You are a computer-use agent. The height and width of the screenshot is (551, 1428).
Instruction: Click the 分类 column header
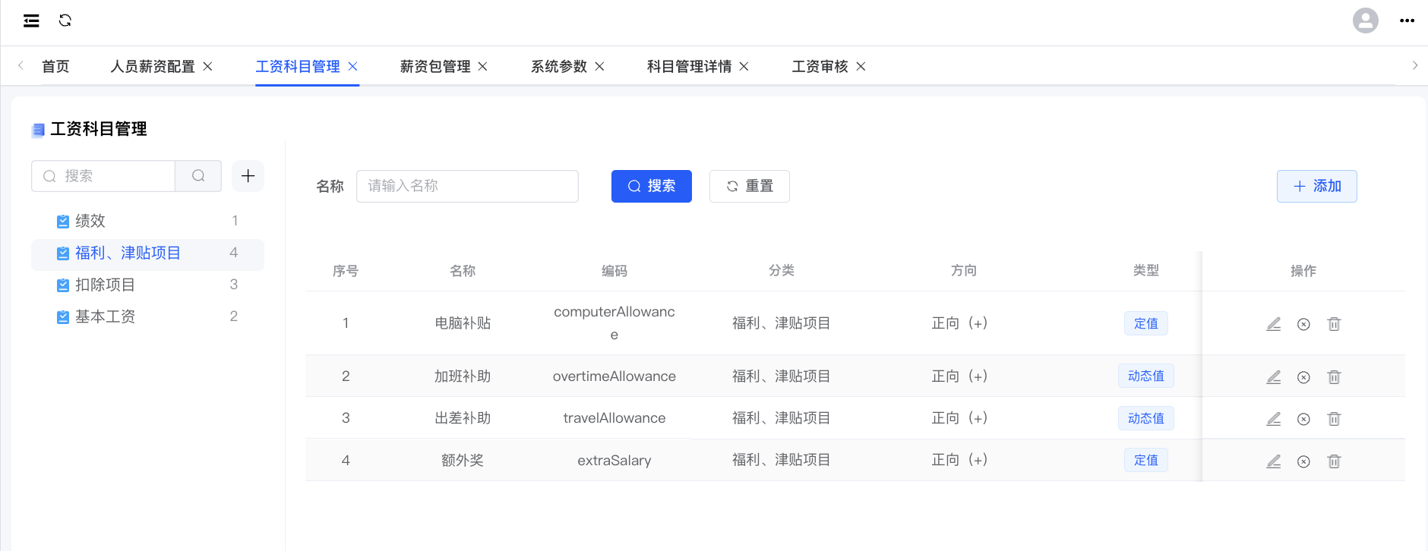(x=781, y=271)
